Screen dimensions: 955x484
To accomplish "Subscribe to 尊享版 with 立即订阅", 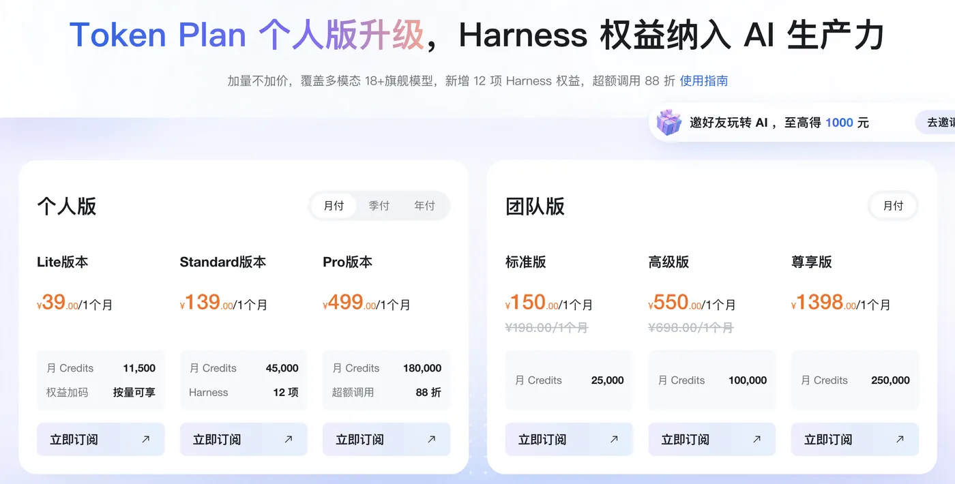I will tap(855, 440).
